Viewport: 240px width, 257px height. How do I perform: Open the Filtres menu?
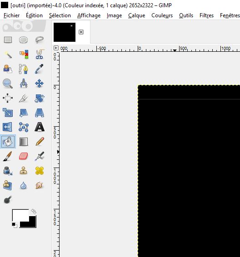coord(206,15)
